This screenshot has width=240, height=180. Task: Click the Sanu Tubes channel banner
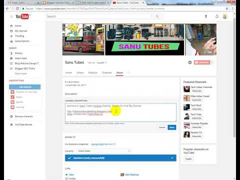tap(139, 39)
